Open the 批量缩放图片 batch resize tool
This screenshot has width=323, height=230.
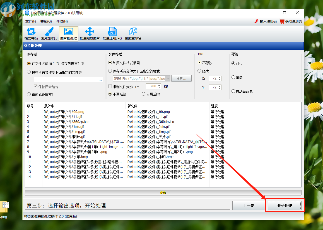point(90,34)
